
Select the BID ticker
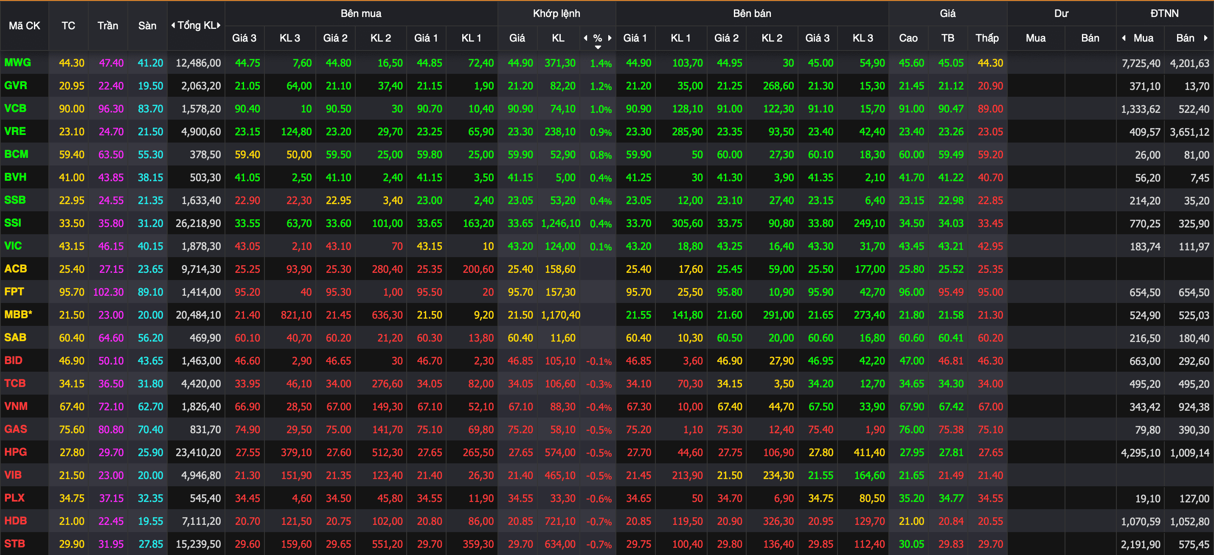click(x=13, y=360)
